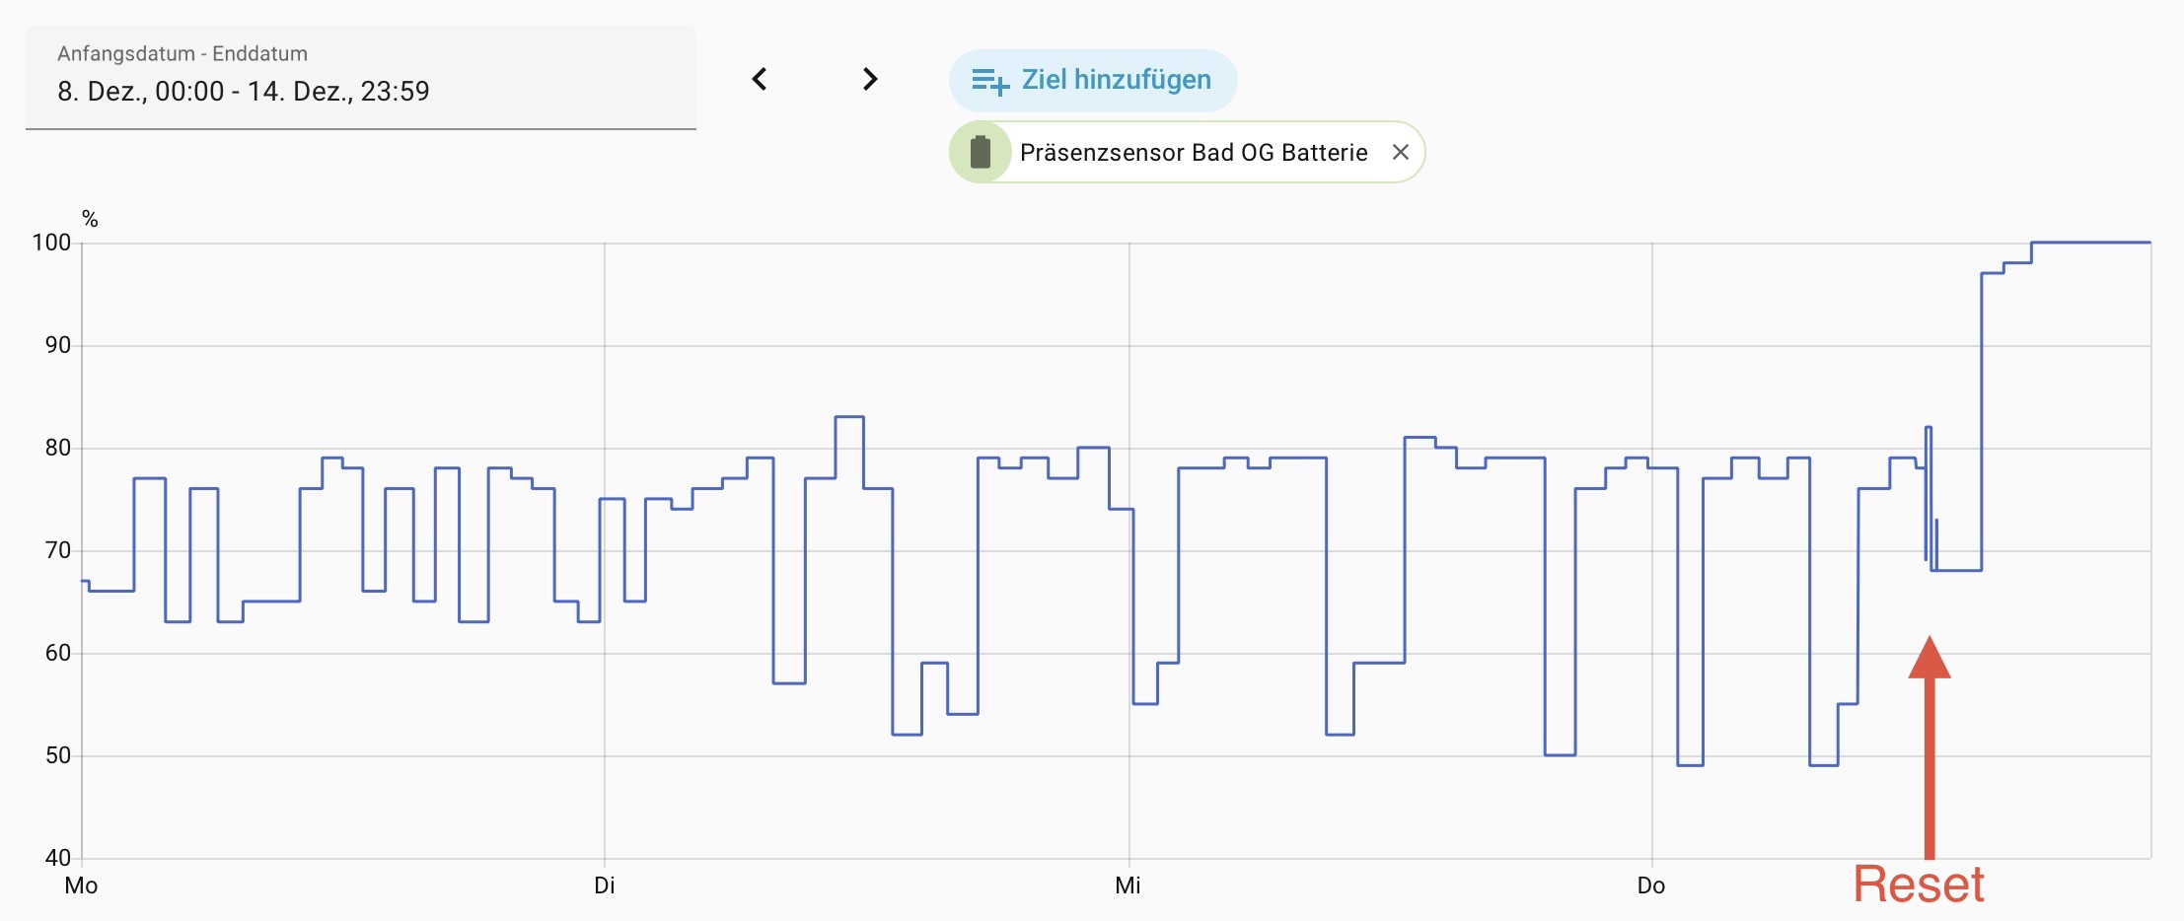Screen dimensions: 2184x921
Task: Remove the Präsenzsensor Bad OG Batterie chip
Action: tap(1400, 152)
